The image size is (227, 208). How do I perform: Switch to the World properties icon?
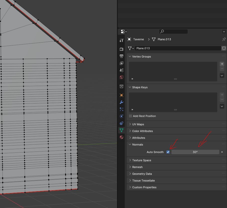pyautogui.click(x=121, y=77)
